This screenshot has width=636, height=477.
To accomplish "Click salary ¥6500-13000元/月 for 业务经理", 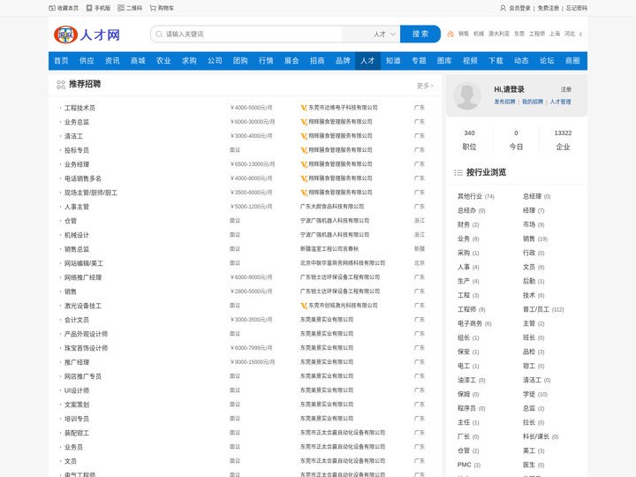I will pyautogui.click(x=253, y=164).
